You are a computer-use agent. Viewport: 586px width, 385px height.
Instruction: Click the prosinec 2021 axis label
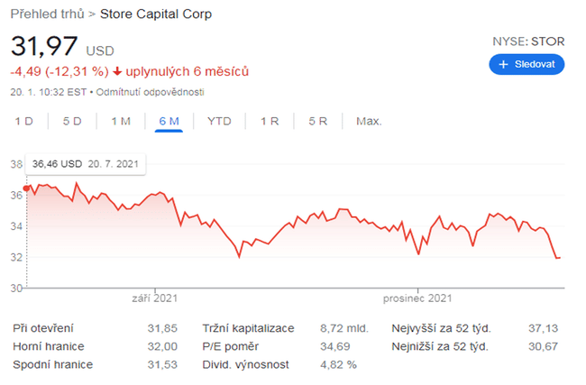coord(415,297)
